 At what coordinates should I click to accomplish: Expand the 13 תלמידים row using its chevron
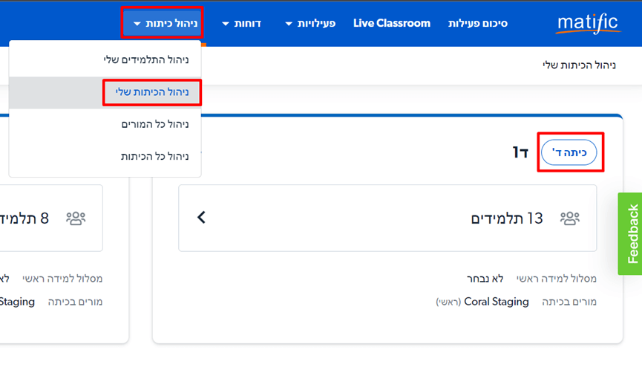[201, 218]
